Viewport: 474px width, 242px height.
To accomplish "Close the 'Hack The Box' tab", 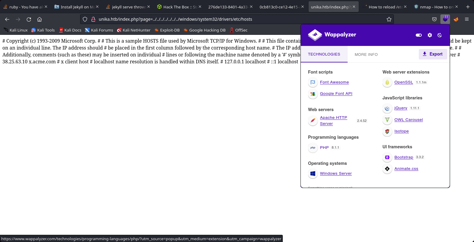I will 200,7.
